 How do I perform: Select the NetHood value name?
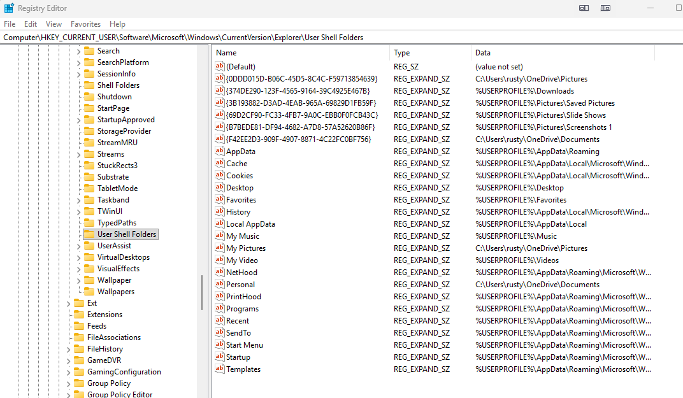241,272
